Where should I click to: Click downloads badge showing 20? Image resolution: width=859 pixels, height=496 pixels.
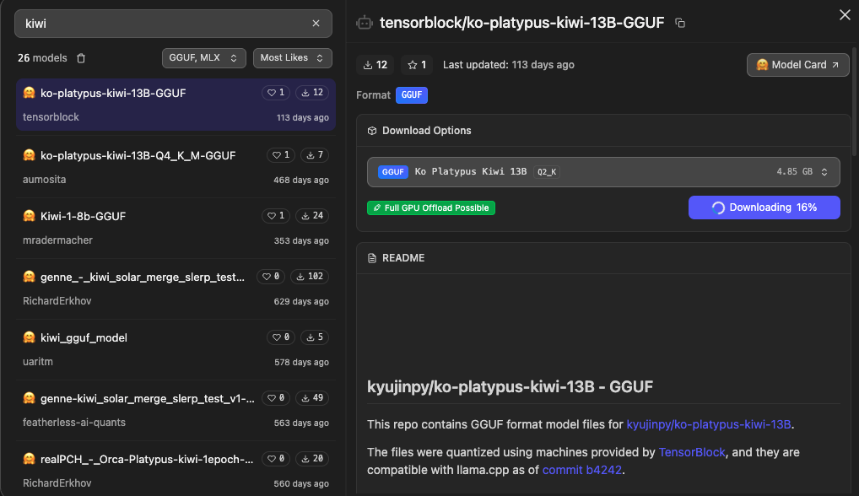(311, 459)
